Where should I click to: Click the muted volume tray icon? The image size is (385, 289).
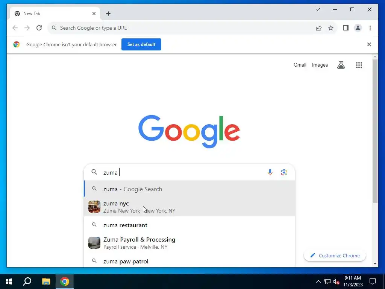click(x=336, y=281)
